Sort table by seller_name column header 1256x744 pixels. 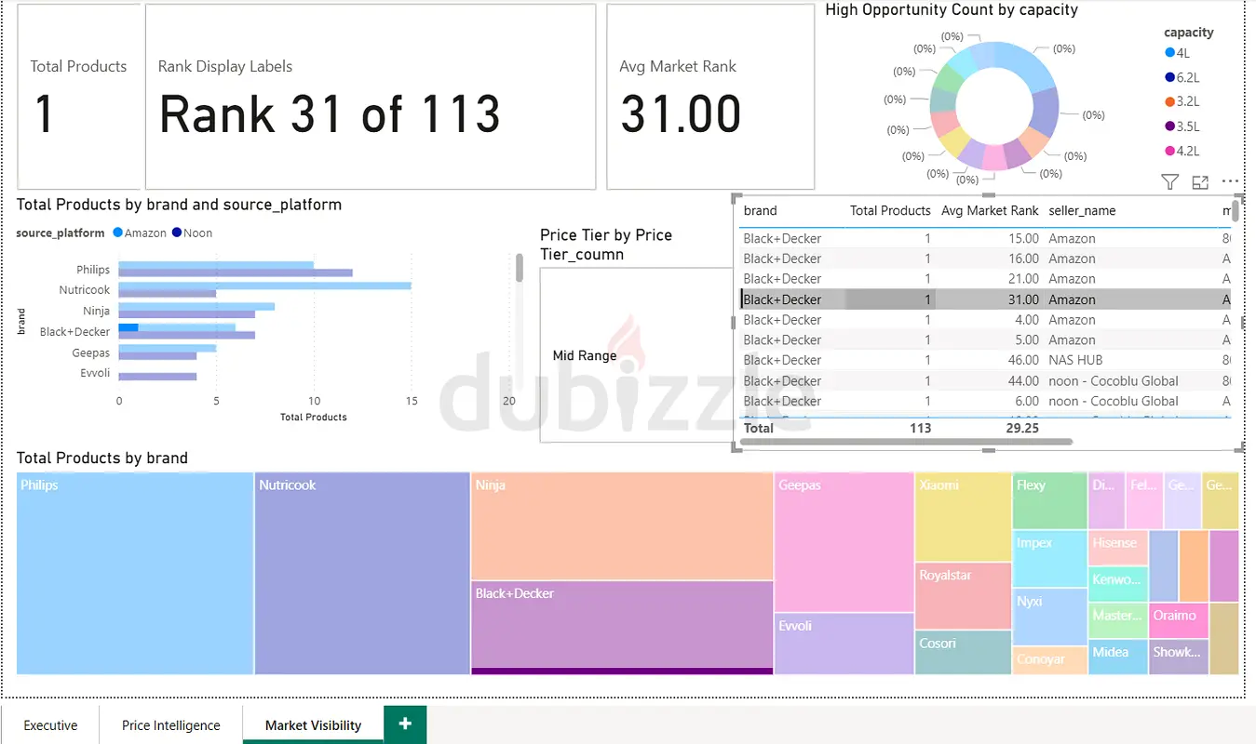point(1082,210)
